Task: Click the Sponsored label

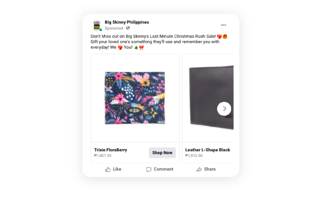Action: 114,28
